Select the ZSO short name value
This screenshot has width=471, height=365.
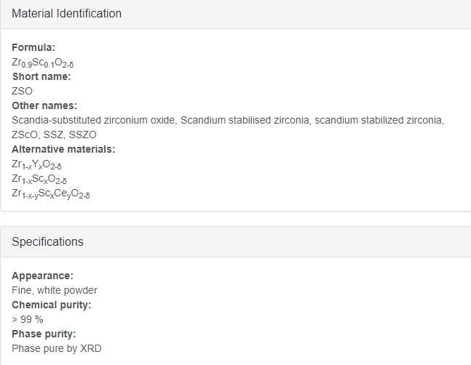pyautogui.click(x=22, y=91)
